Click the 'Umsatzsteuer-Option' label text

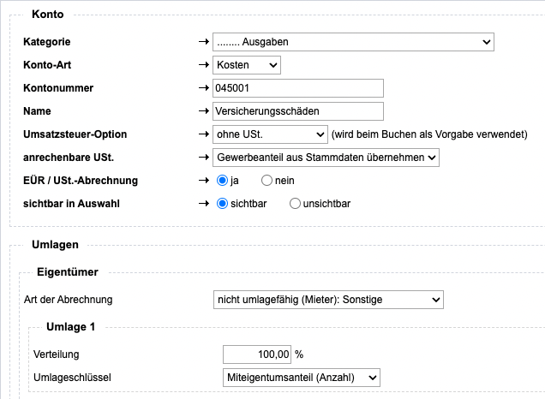pos(75,134)
